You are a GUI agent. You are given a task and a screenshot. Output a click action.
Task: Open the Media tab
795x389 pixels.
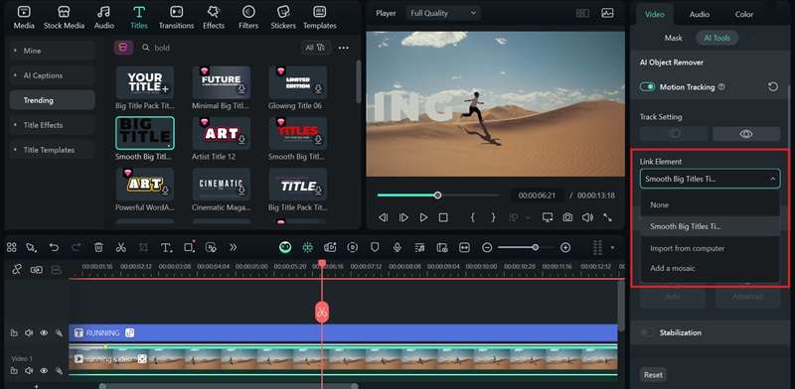pos(24,17)
